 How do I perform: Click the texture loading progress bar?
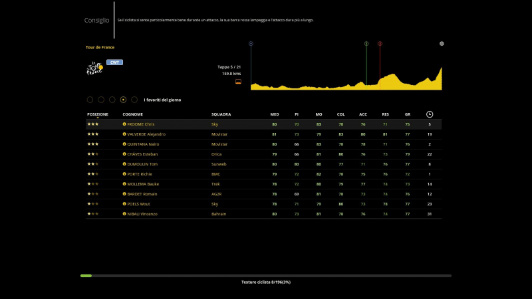pyautogui.click(x=266, y=276)
